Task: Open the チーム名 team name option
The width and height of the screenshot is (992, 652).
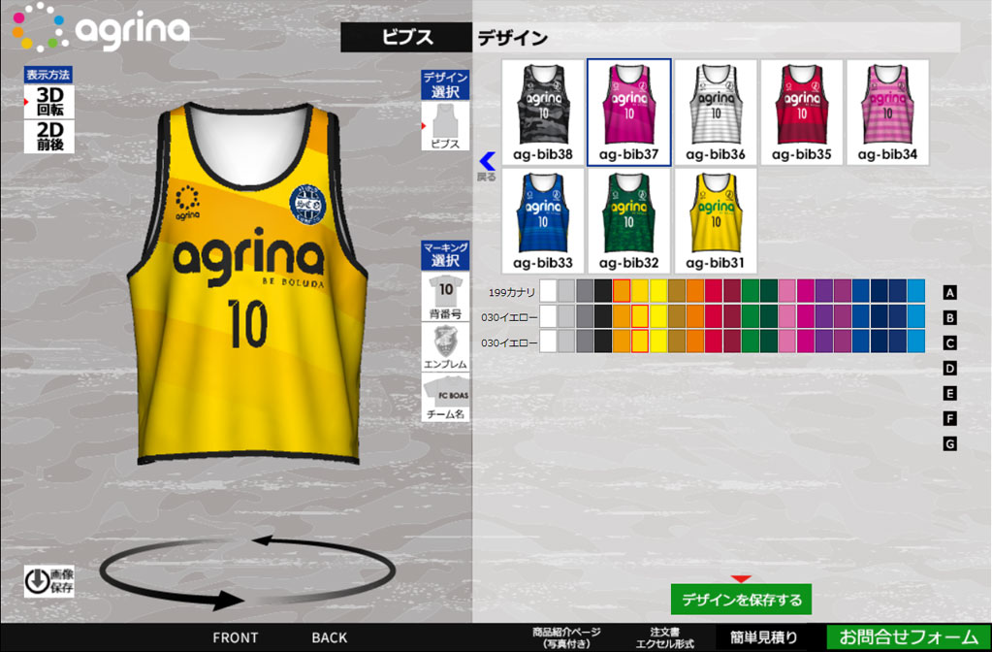Action: (x=445, y=398)
